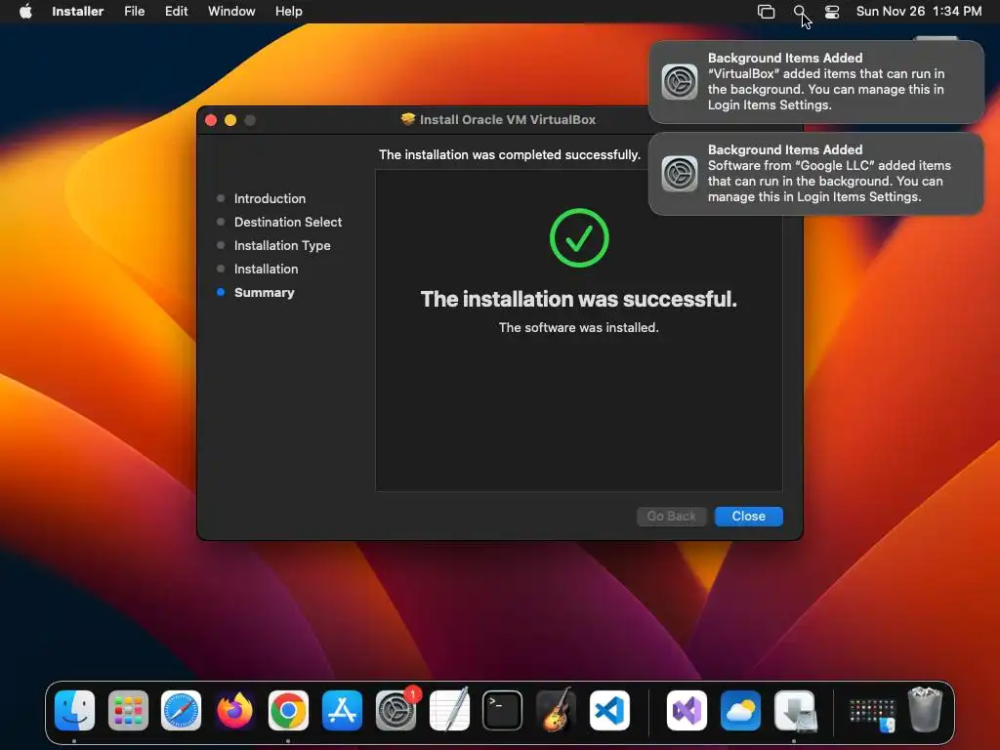Launch Safari from the Dock
This screenshot has height=750, width=1000.
(x=181, y=711)
